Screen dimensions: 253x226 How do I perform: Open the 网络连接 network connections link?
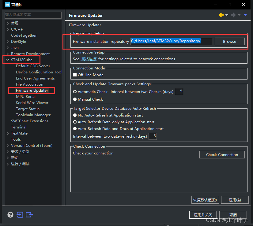(x=89, y=59)
